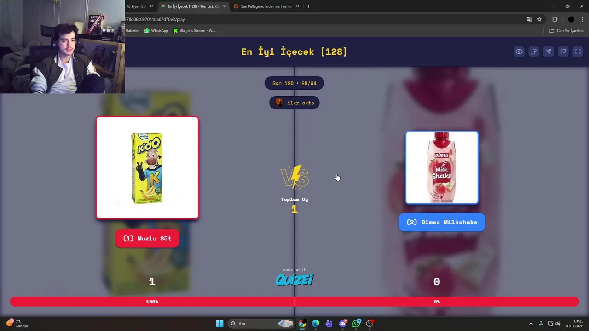Click the translate page icon in address bar
The width and height of the screenshot is (589, 331).
pyautogui.click(x=529, y=19)
